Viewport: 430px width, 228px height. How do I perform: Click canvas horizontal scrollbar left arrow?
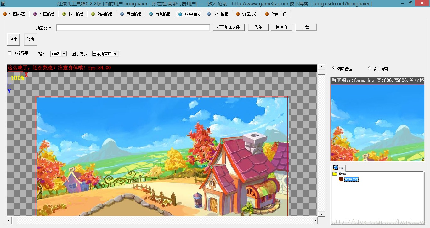point(9,220)
